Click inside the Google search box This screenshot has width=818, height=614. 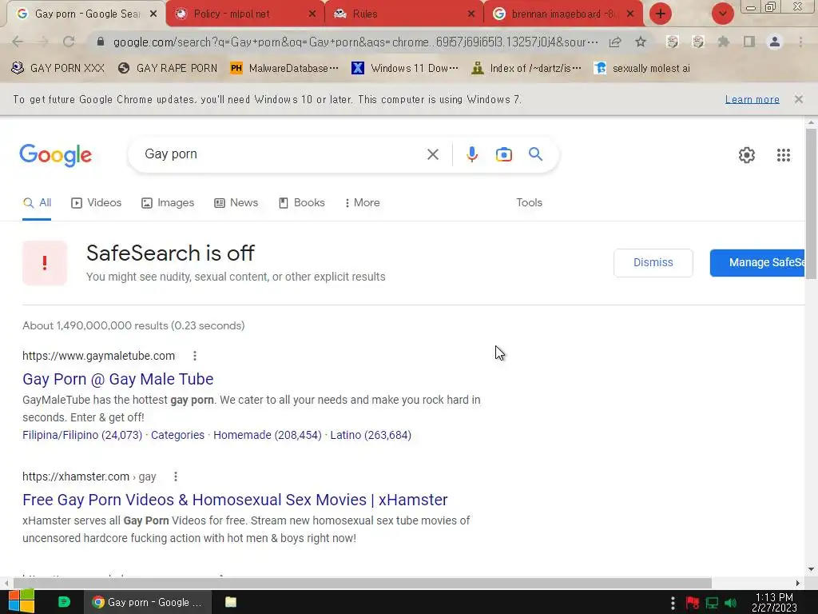pos(279,154)
